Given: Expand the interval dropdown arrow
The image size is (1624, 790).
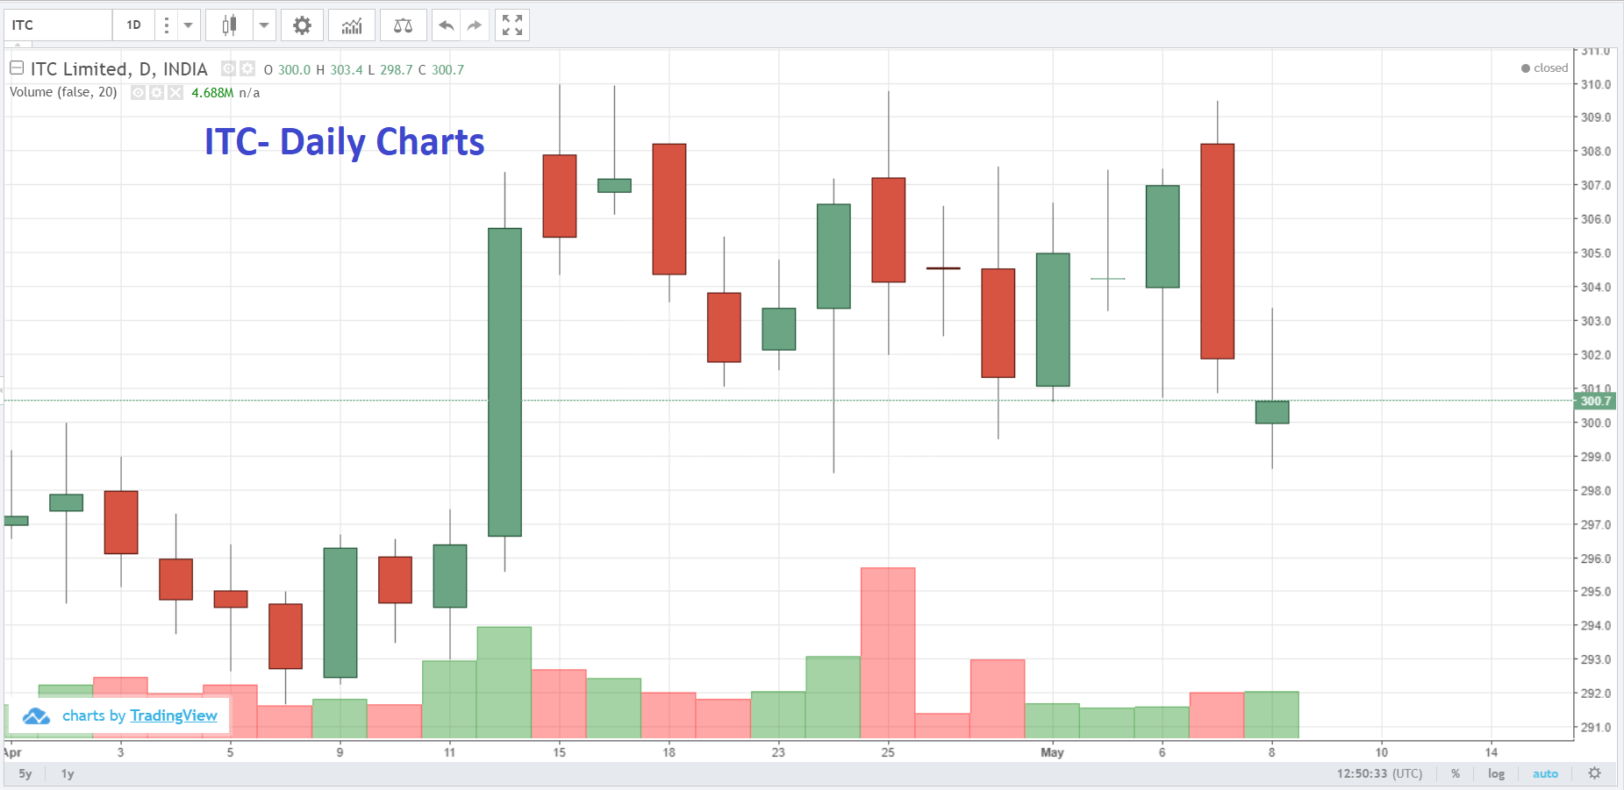Looking at the screenshot, I should point(188,25).
